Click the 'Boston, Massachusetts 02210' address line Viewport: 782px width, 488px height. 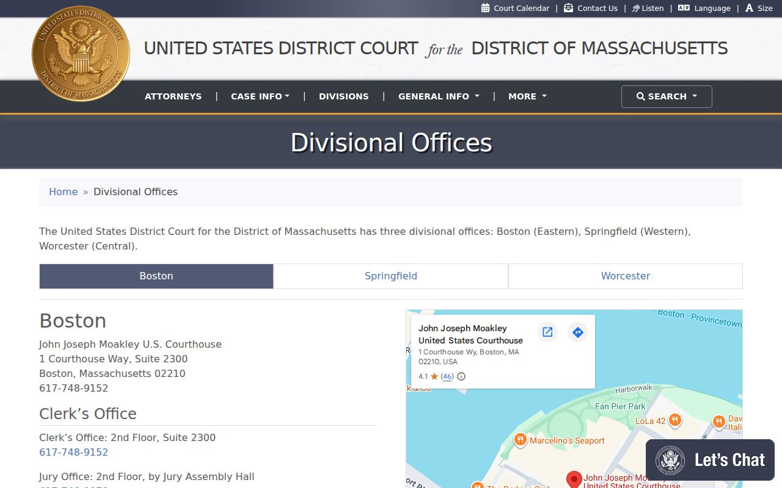coord(112,373)
